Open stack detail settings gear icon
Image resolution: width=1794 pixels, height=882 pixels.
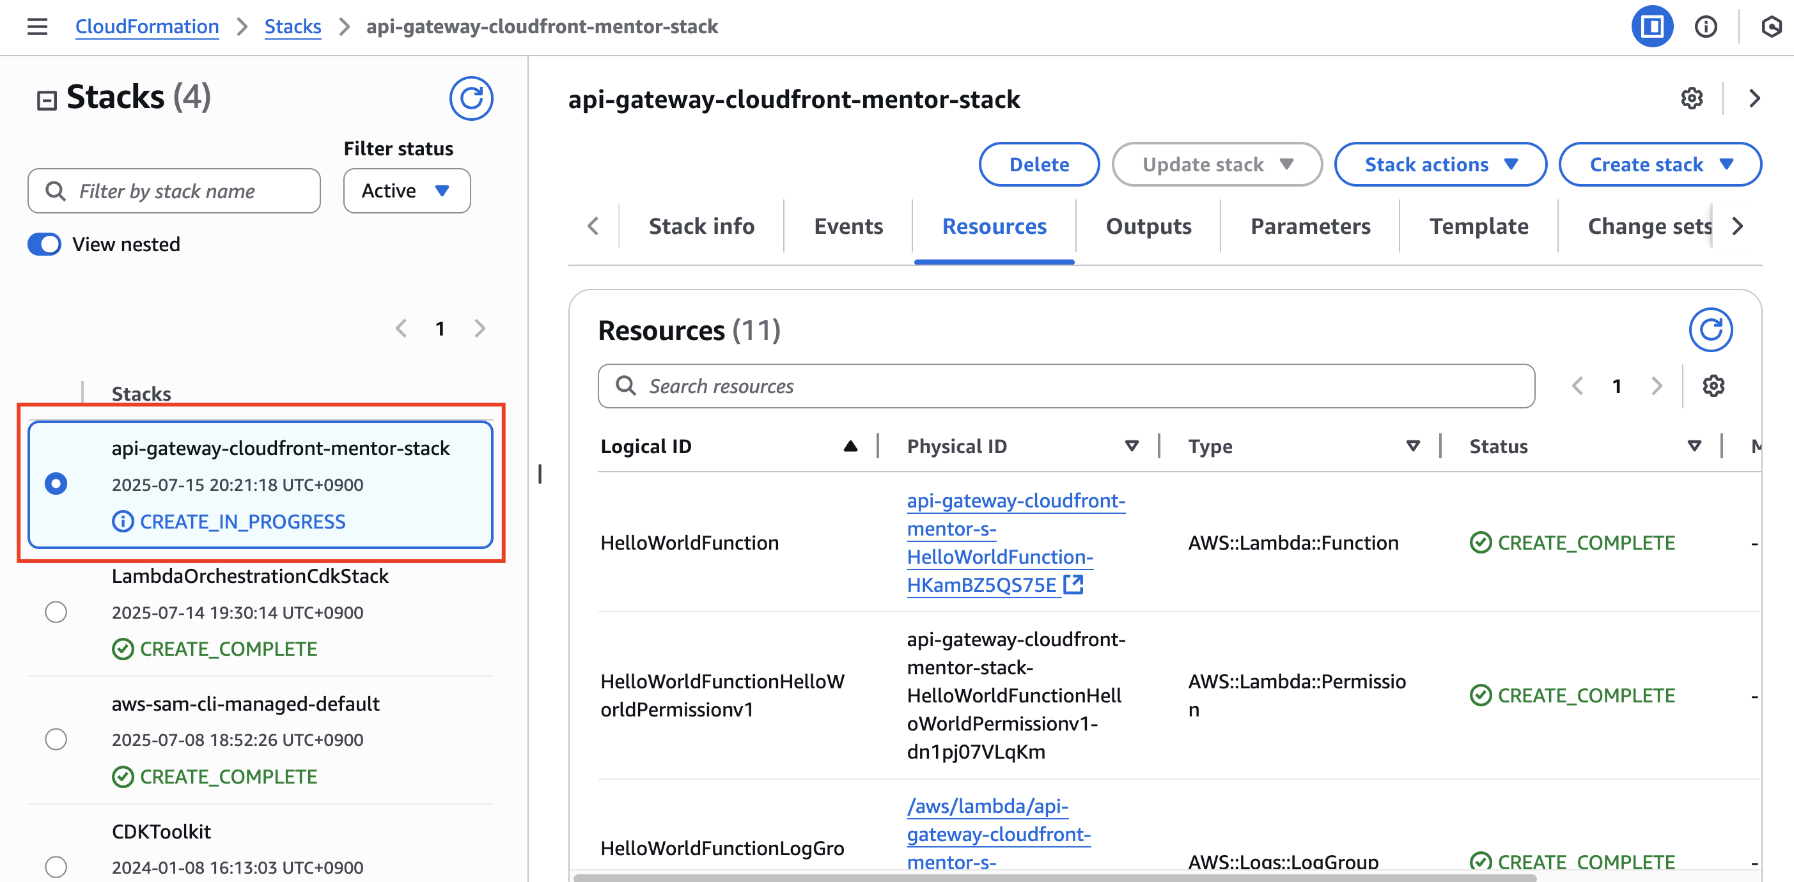point(1691,99)
